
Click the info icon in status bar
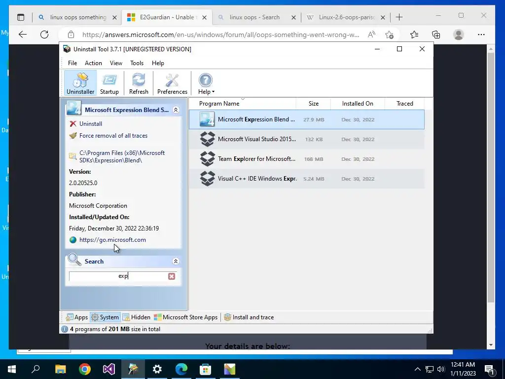65,329
